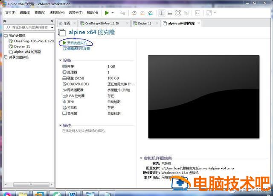Click the stretch guest display icon

tap(209, 13)
